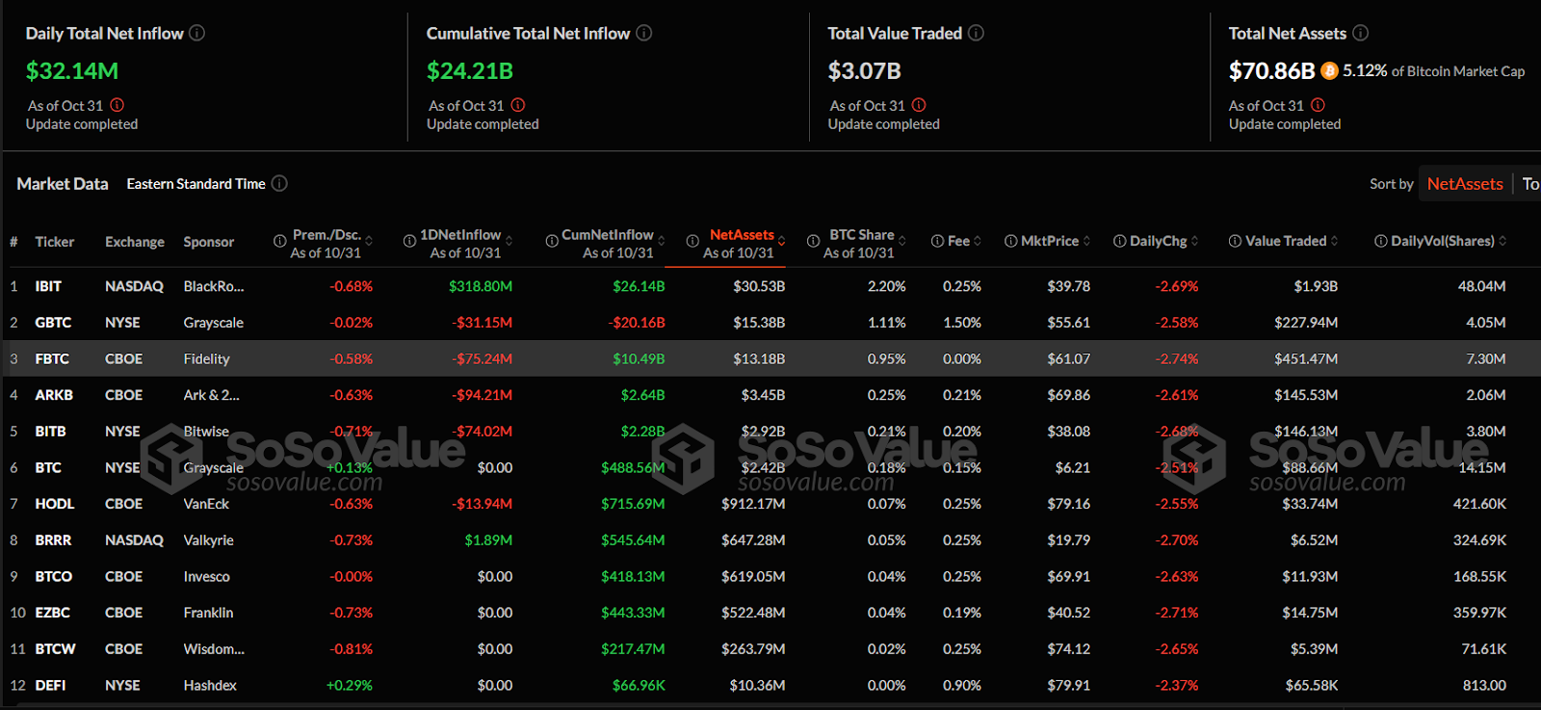Click the Sponsor column header

[x=209, y=242]
